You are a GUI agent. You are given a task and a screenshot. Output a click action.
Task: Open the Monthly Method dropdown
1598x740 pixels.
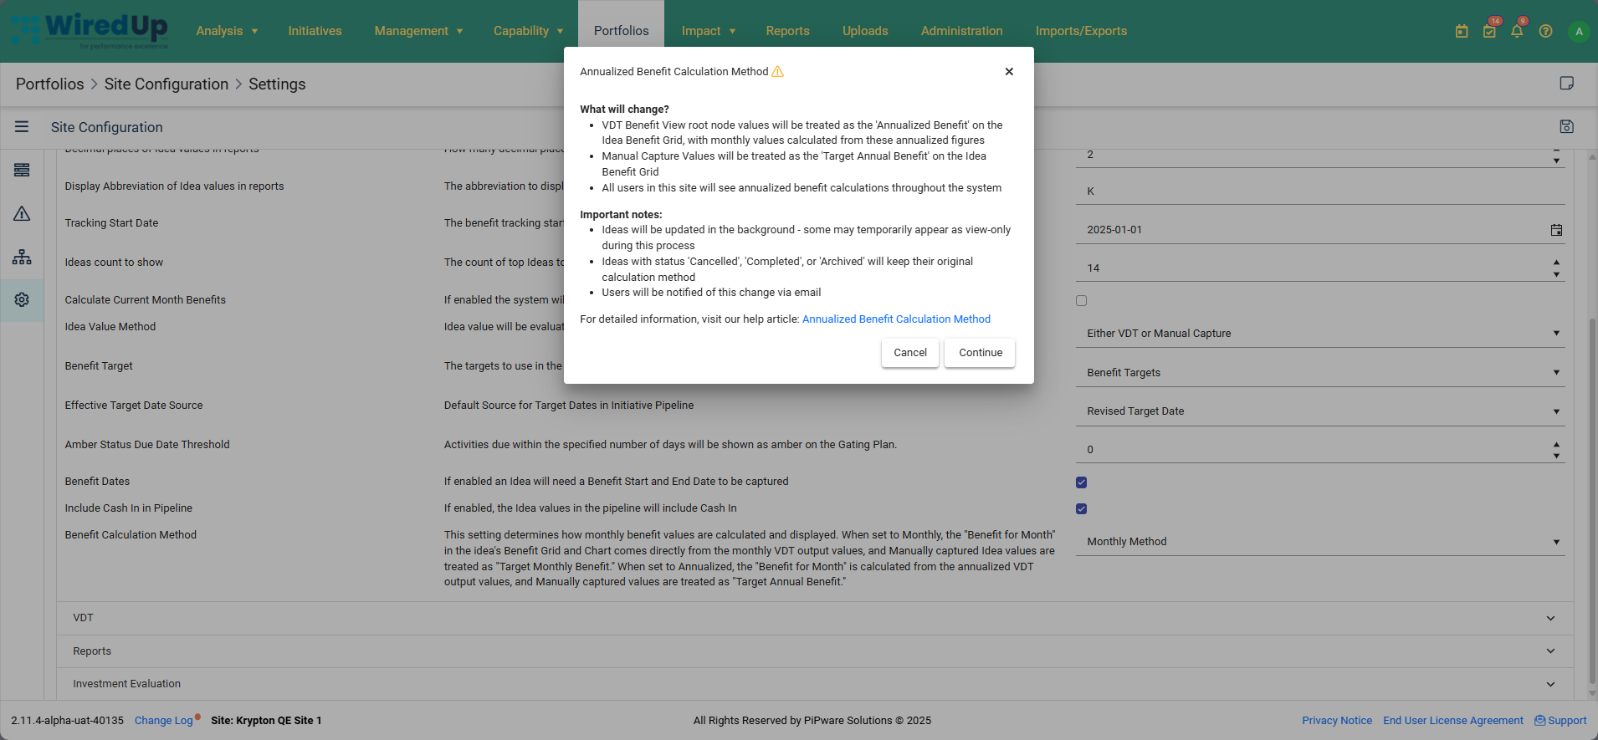1319,541
